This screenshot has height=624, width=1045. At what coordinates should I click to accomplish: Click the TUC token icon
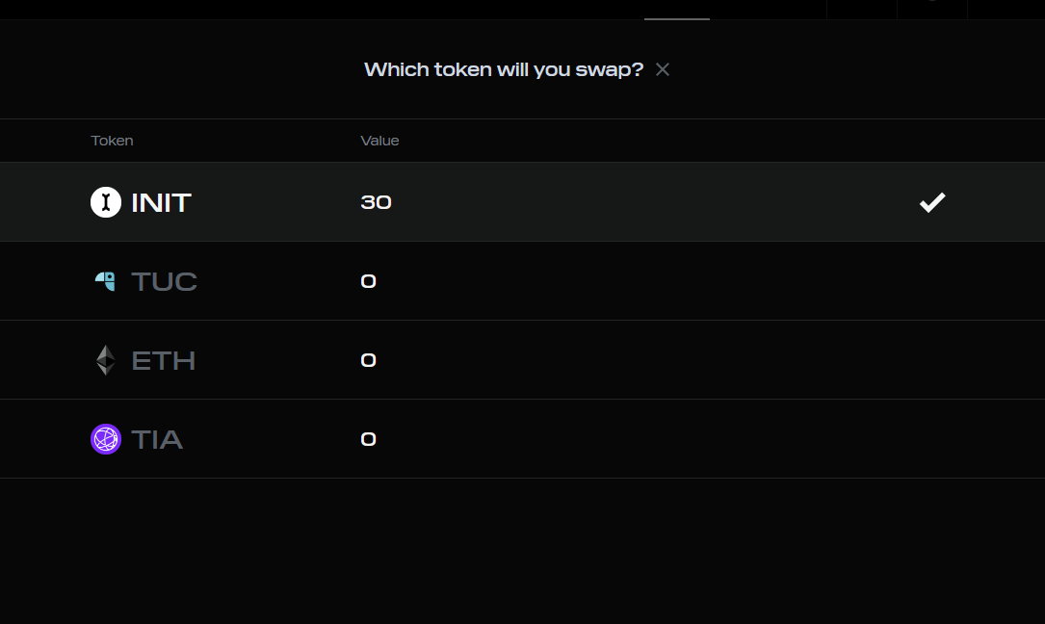click(105, 280)
